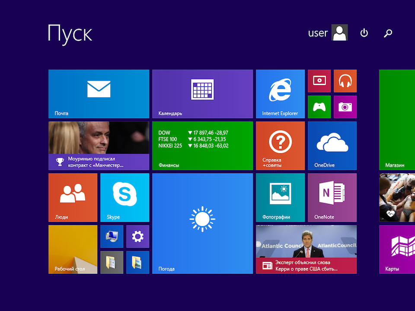The image size is (415, 311).
Task: Open the Финансы finance tile
Action: [x=202, y=146]
